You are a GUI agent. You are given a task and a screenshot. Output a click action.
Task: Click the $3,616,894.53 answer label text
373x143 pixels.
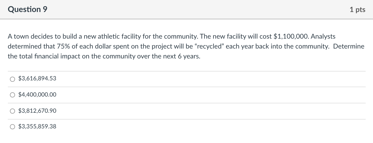click(x=37, y=79)
